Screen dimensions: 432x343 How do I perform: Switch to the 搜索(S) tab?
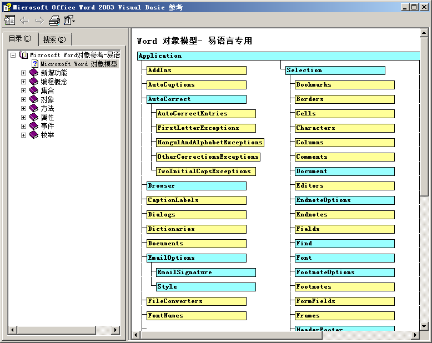(x=54, y=39)
